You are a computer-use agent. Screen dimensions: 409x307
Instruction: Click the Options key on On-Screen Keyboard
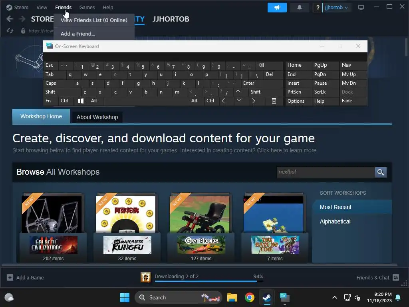[x=298, y=101]
